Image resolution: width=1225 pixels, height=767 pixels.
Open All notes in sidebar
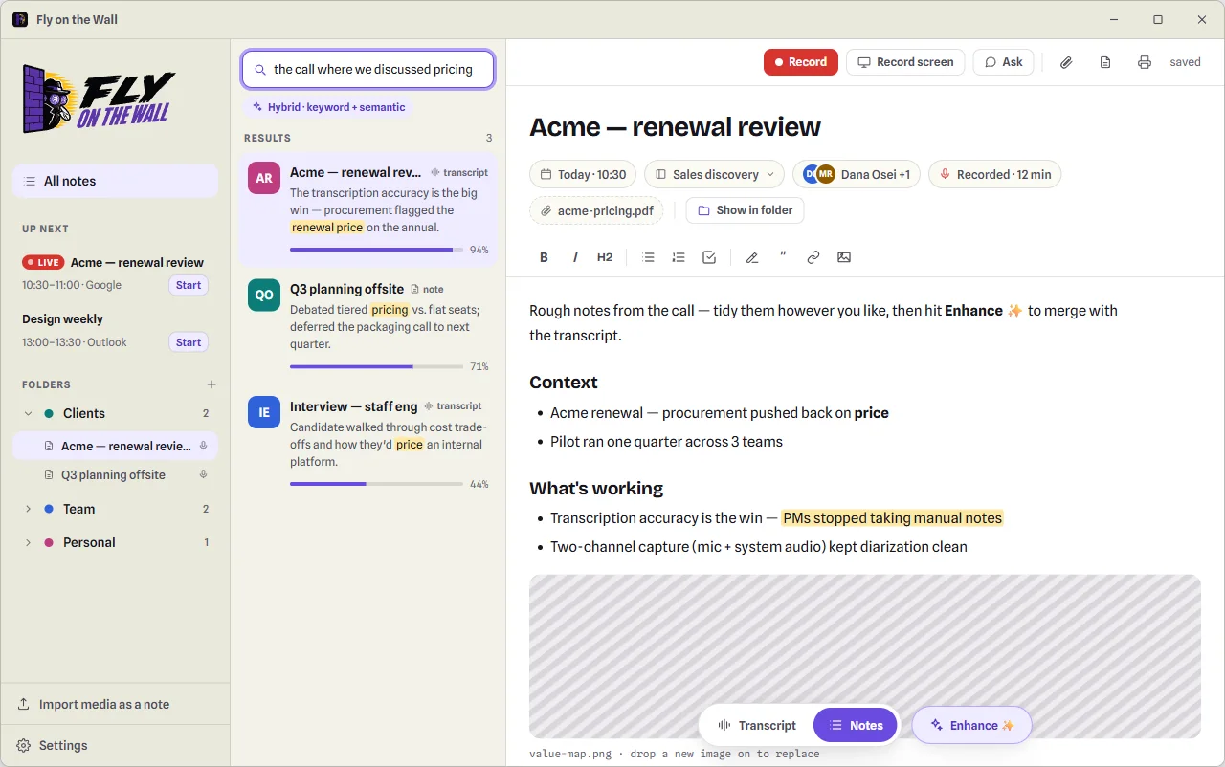(115, 181)
